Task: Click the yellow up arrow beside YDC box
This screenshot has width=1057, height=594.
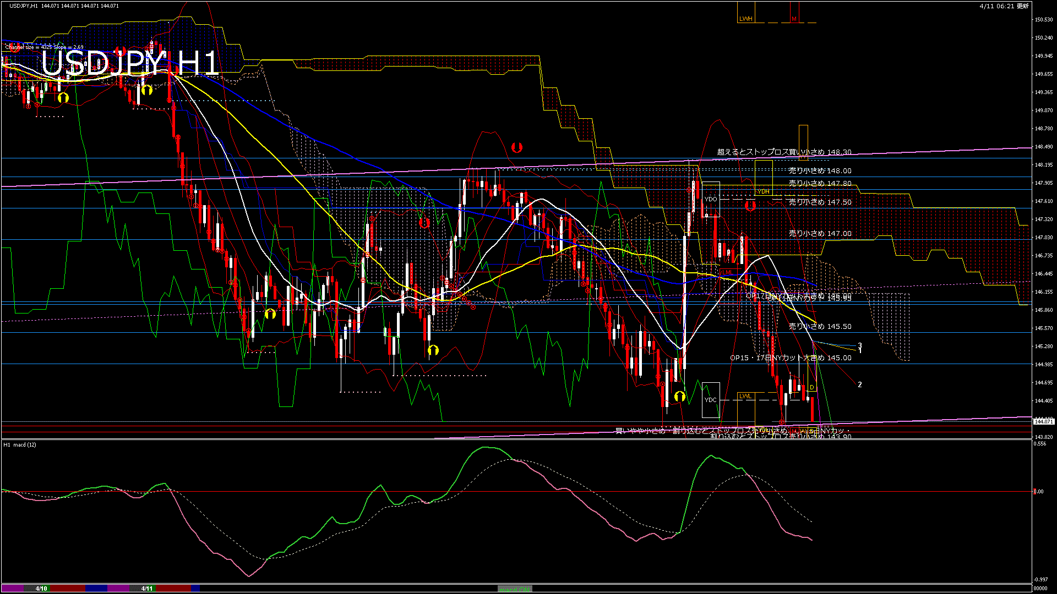Action: point(680,397)
